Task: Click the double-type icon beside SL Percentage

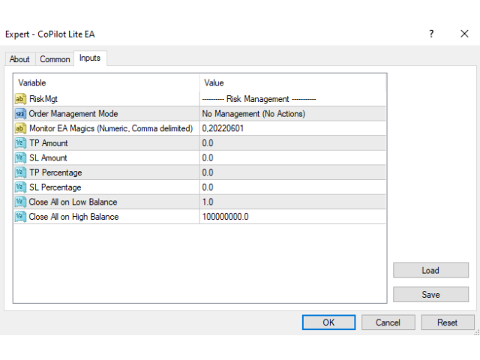Action: 20,187
